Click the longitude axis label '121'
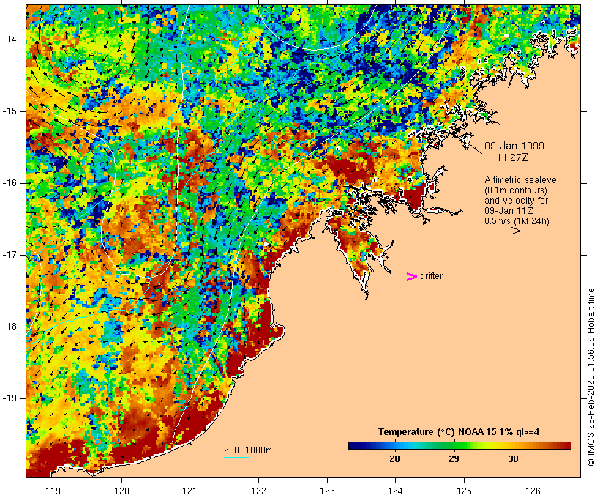 point(190,491)
